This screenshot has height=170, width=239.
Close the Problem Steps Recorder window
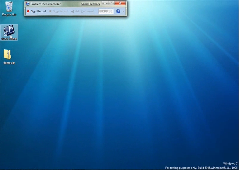[x=120, y=3]
